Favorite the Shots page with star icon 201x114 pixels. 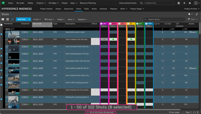pyautogui.click(x=11, y=14)
